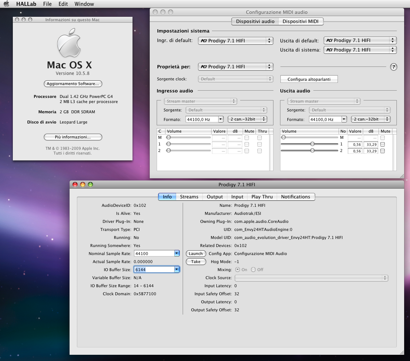Open the Window menu

point(84,4)
